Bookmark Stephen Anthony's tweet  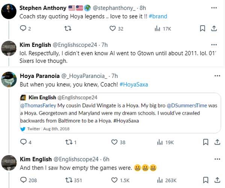(x=202, y=28)
